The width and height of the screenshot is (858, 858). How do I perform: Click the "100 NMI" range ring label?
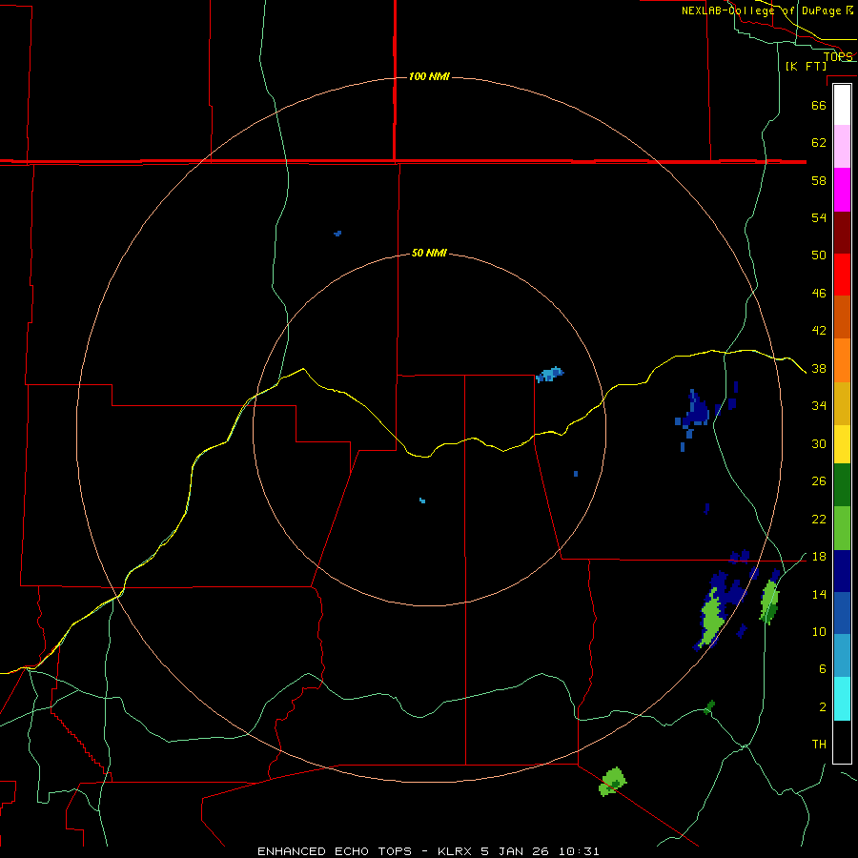point(429,76)
